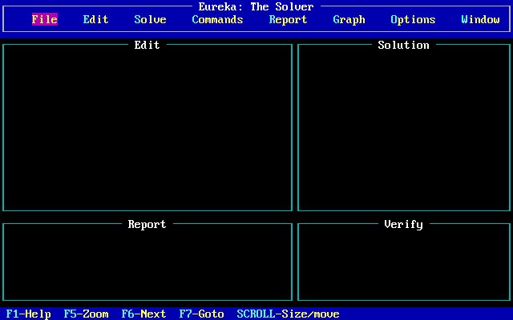Click the Solution pane title label
The width and height of the screenshot is (513, 320).
403,45
